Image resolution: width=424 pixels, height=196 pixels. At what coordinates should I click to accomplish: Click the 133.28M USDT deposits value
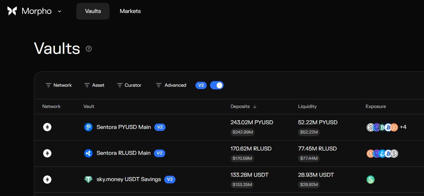(x=249, y=175)
